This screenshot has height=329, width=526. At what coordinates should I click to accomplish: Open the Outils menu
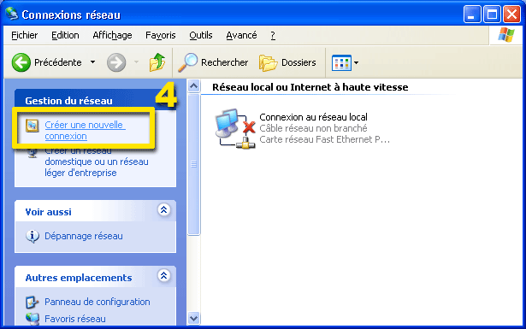coord(201,35)
